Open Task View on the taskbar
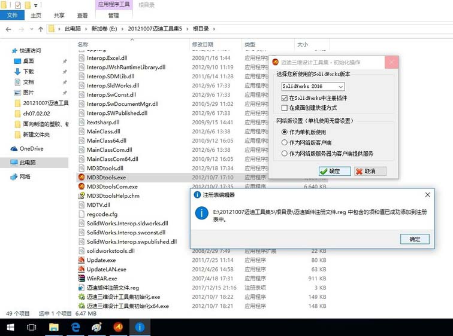The image size is (453, 336). tap(31, 328)
